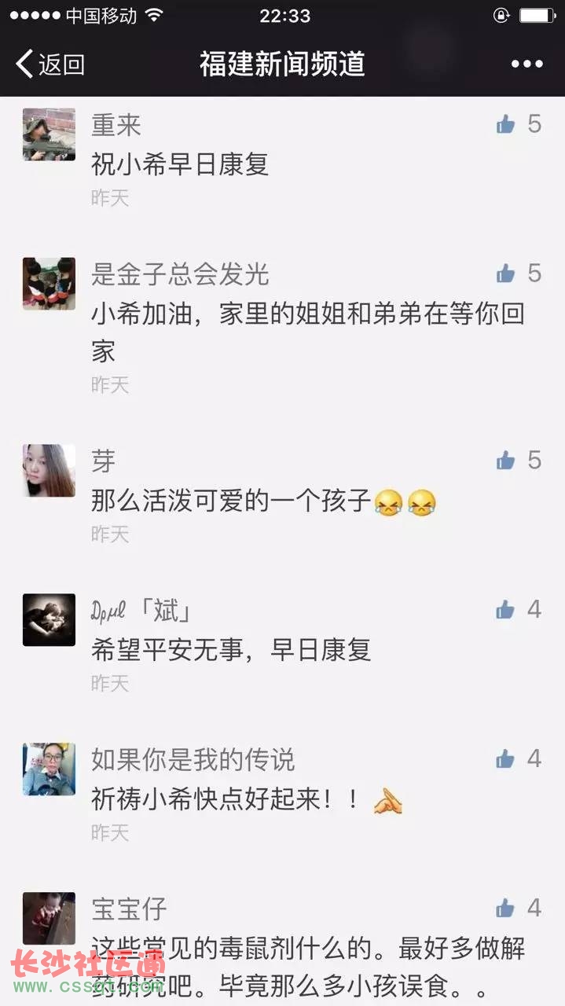Tap the comment text 祝小希早日康复
The height and width of the screenshot is (1006, 565).
point(180,163)
